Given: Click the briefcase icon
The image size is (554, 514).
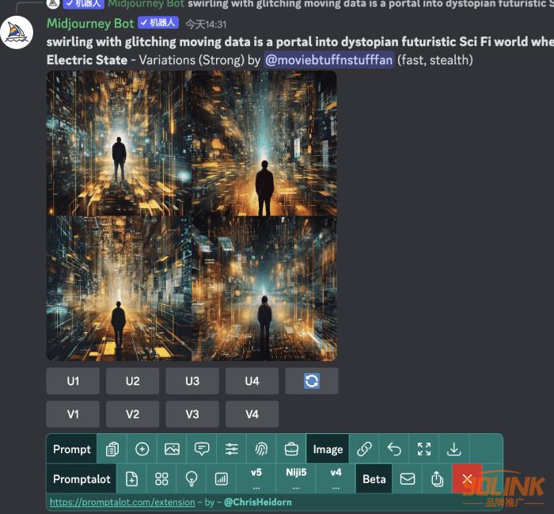Looking at the screenshot, I should (291, 449).
